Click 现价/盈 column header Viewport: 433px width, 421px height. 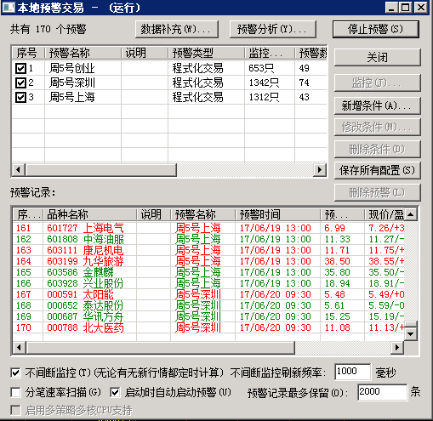(385, 214)
